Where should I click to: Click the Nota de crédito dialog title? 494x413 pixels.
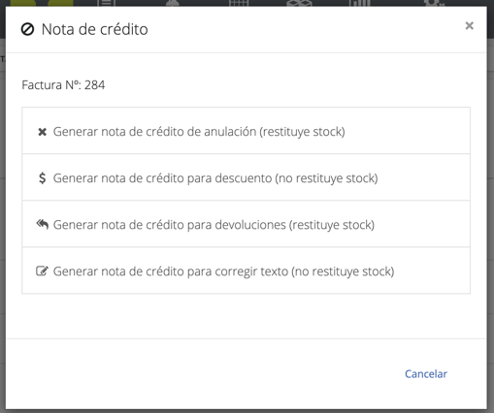(x=95, y=29)
